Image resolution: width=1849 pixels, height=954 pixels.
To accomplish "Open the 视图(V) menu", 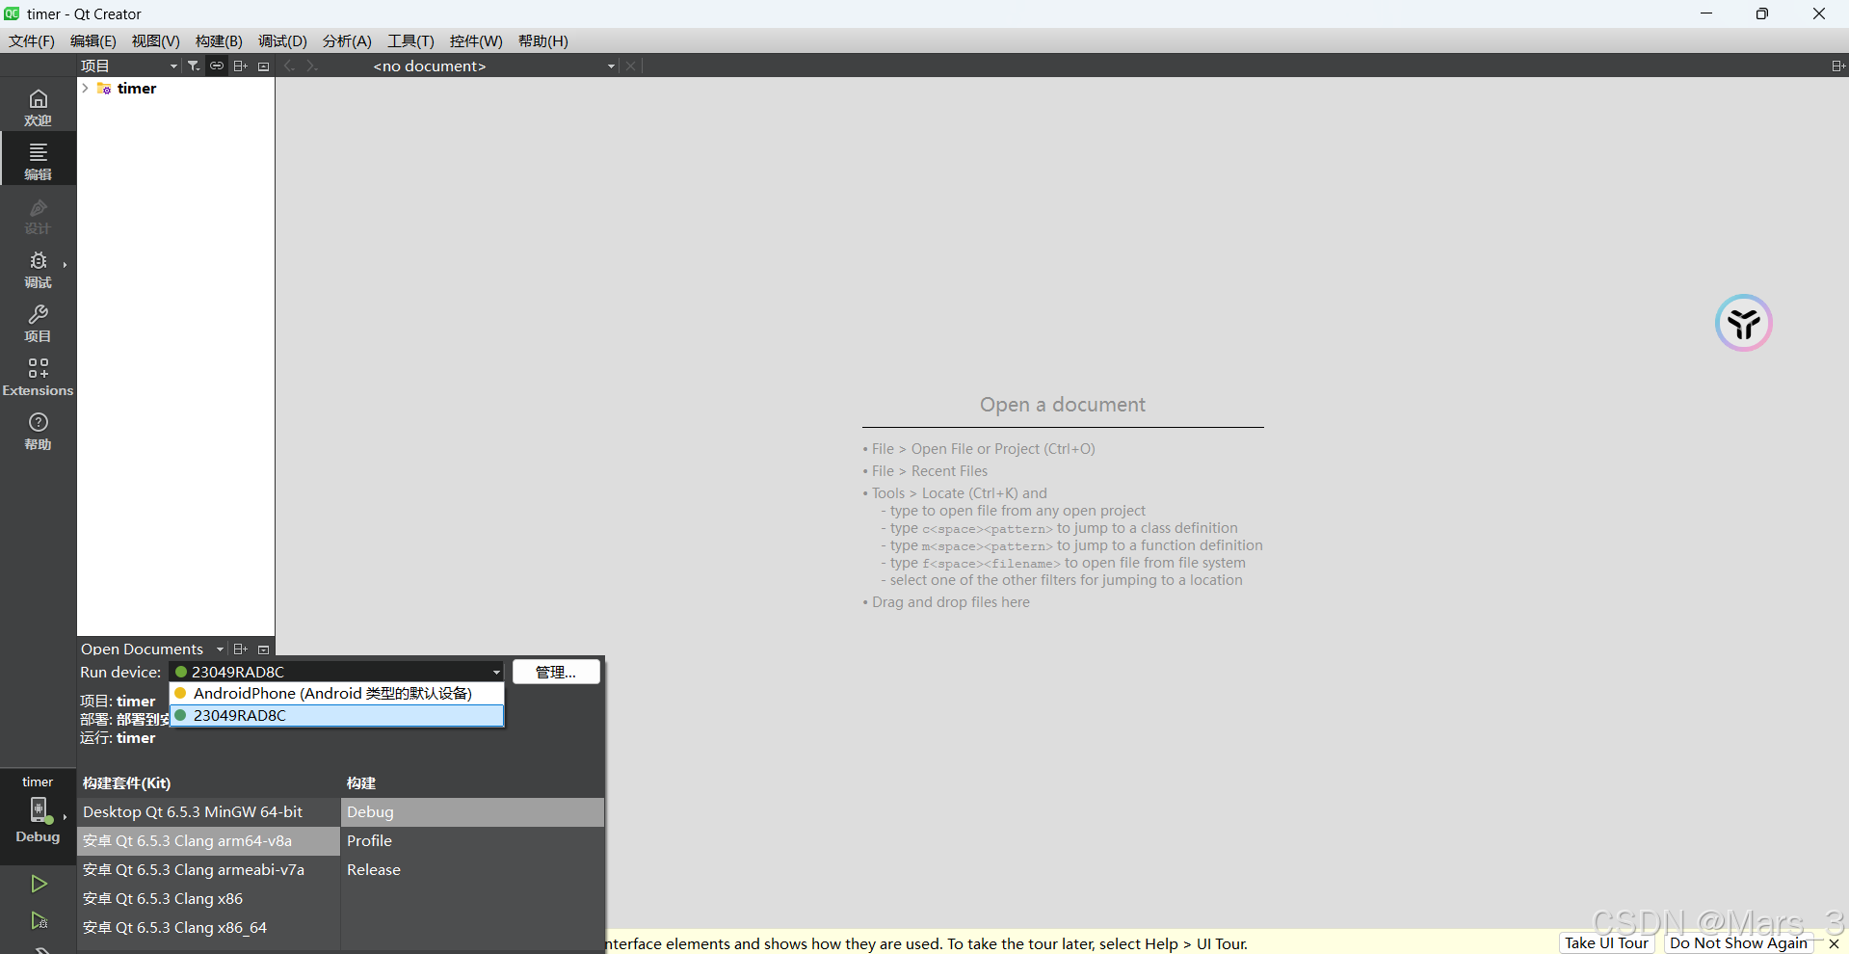I will click(x=156, y=40).
